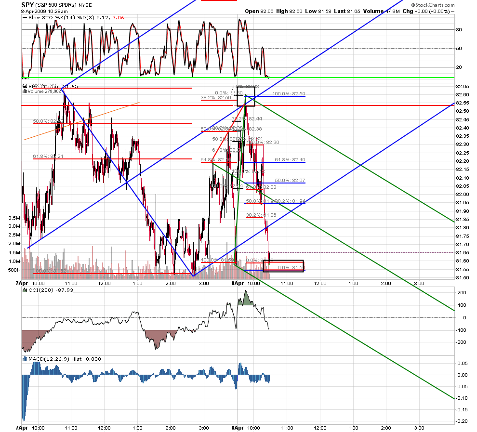Click the Low 81.58 quote
477x432 pixels.
(x=318, y=11)
